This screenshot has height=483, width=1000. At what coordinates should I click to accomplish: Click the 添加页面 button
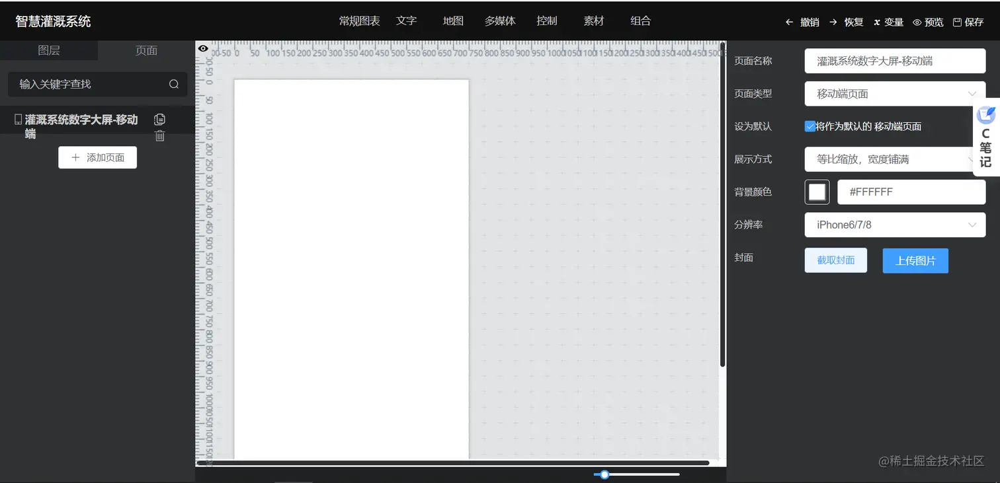tap(97, 157)
